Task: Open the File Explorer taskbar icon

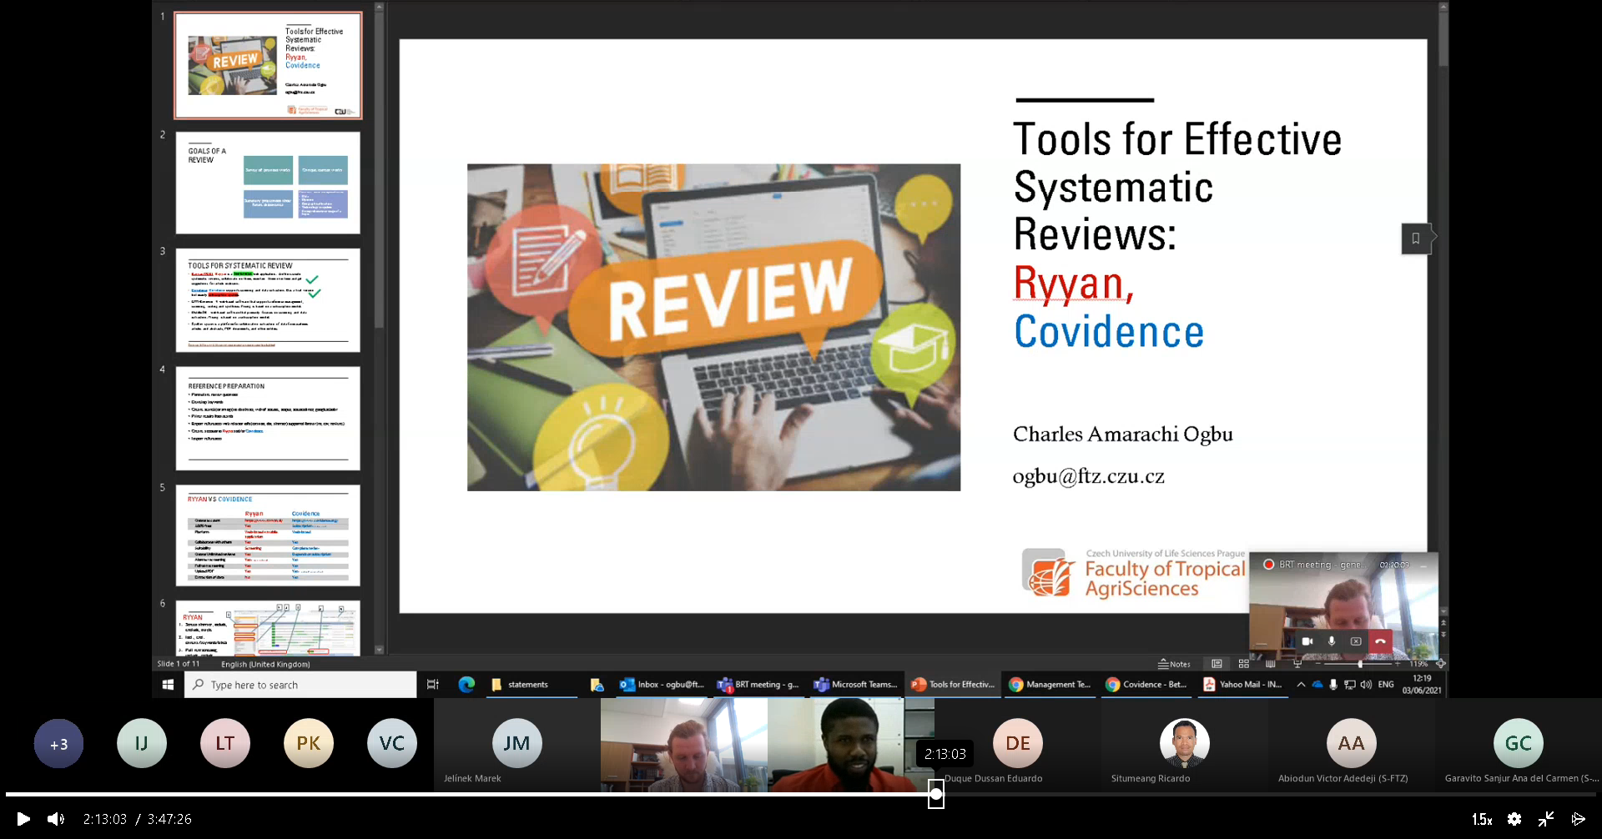Action: (597, 685)
